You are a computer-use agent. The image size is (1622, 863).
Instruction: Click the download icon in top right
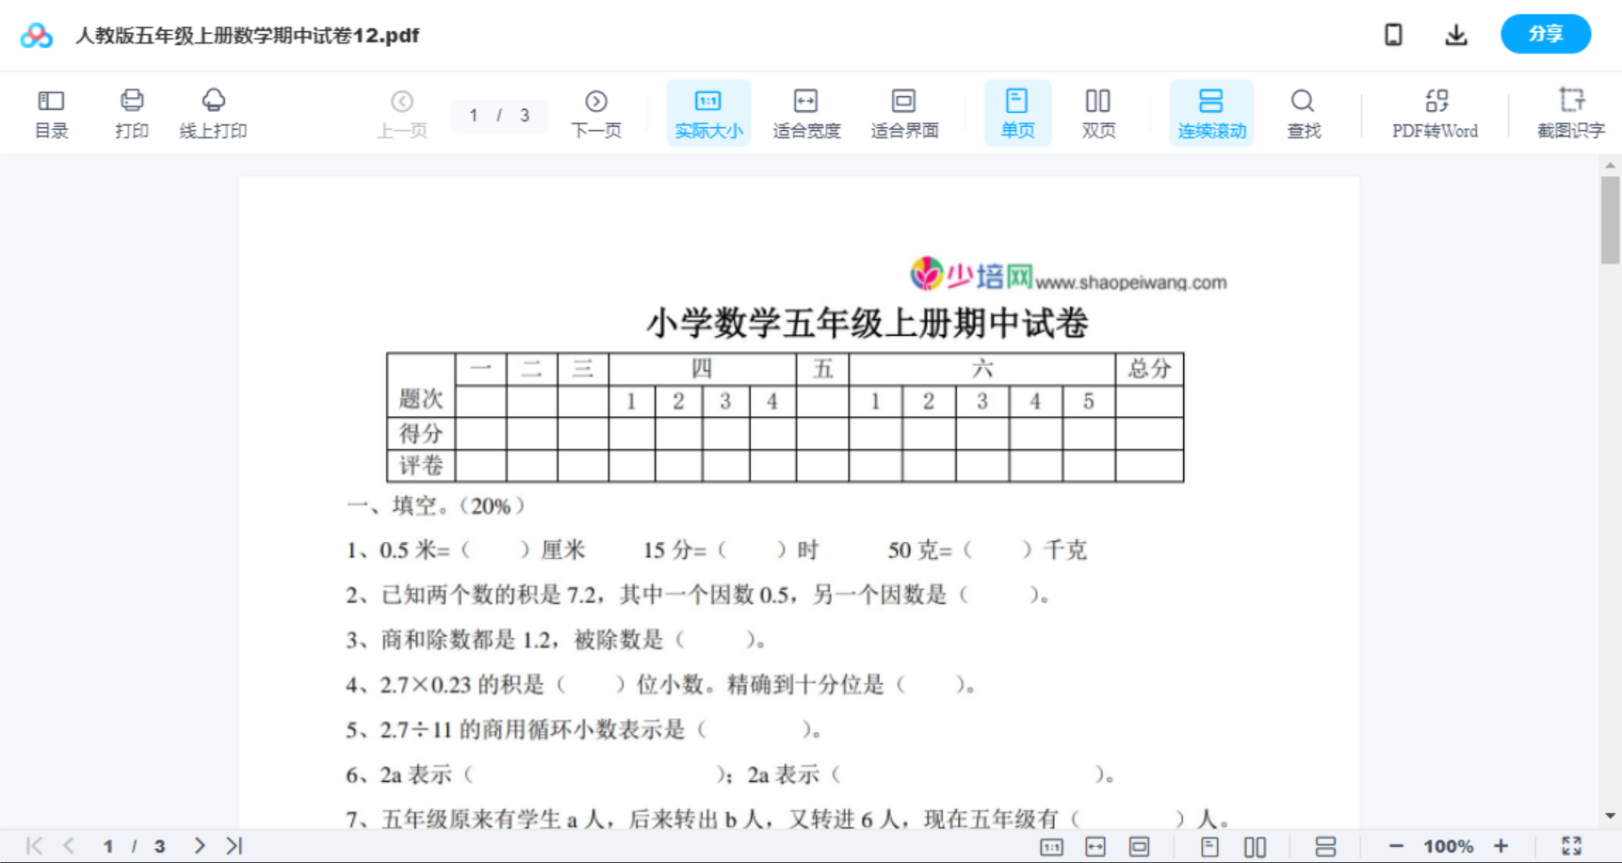point(1455,34)
